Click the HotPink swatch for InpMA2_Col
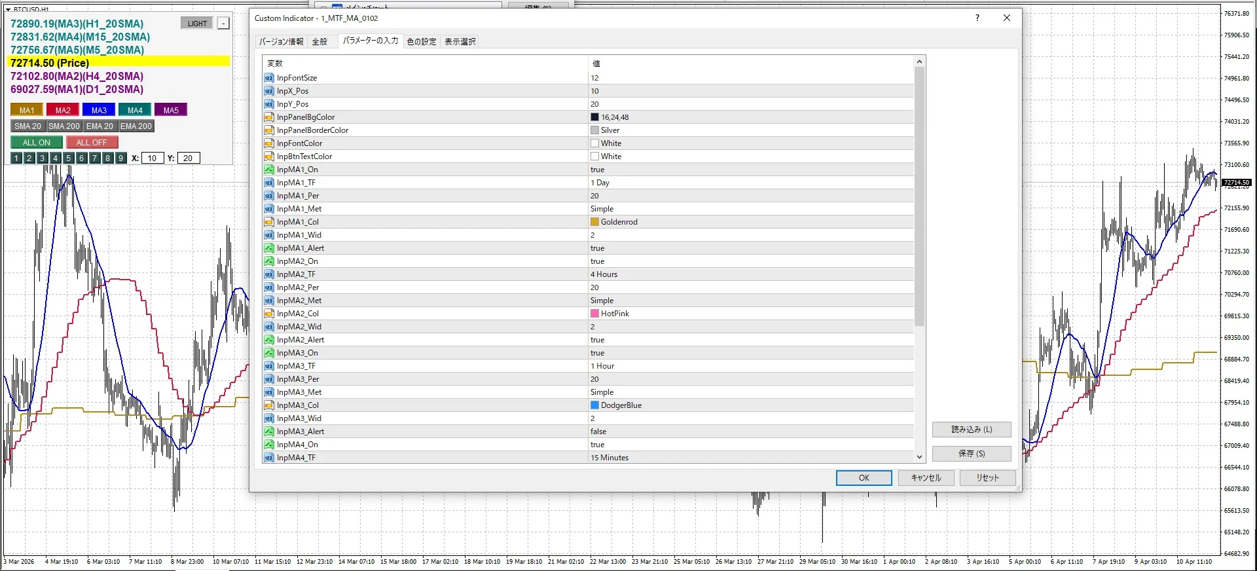The height and width of the screenshot is (571, 1257). pos(594,314)
